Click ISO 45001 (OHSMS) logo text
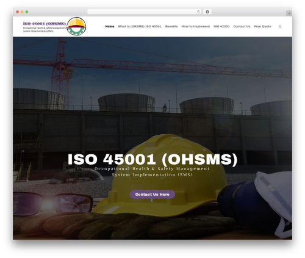 45,24
